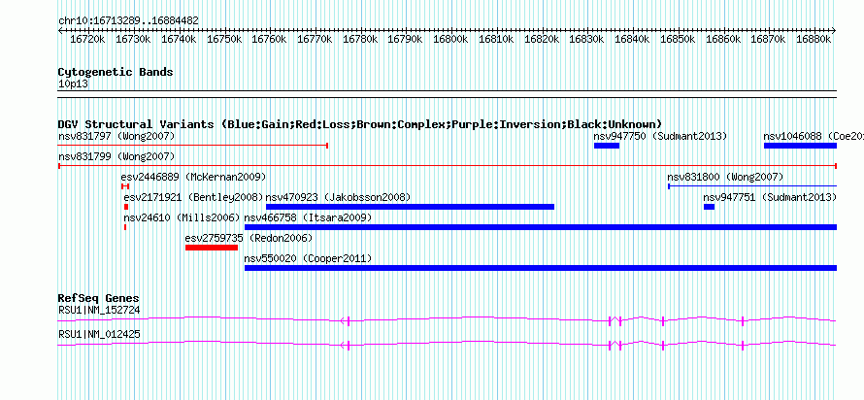Screen dimensions: 864x400
Task: Select the esv2171921 red block
Action: tap(126, 207)
